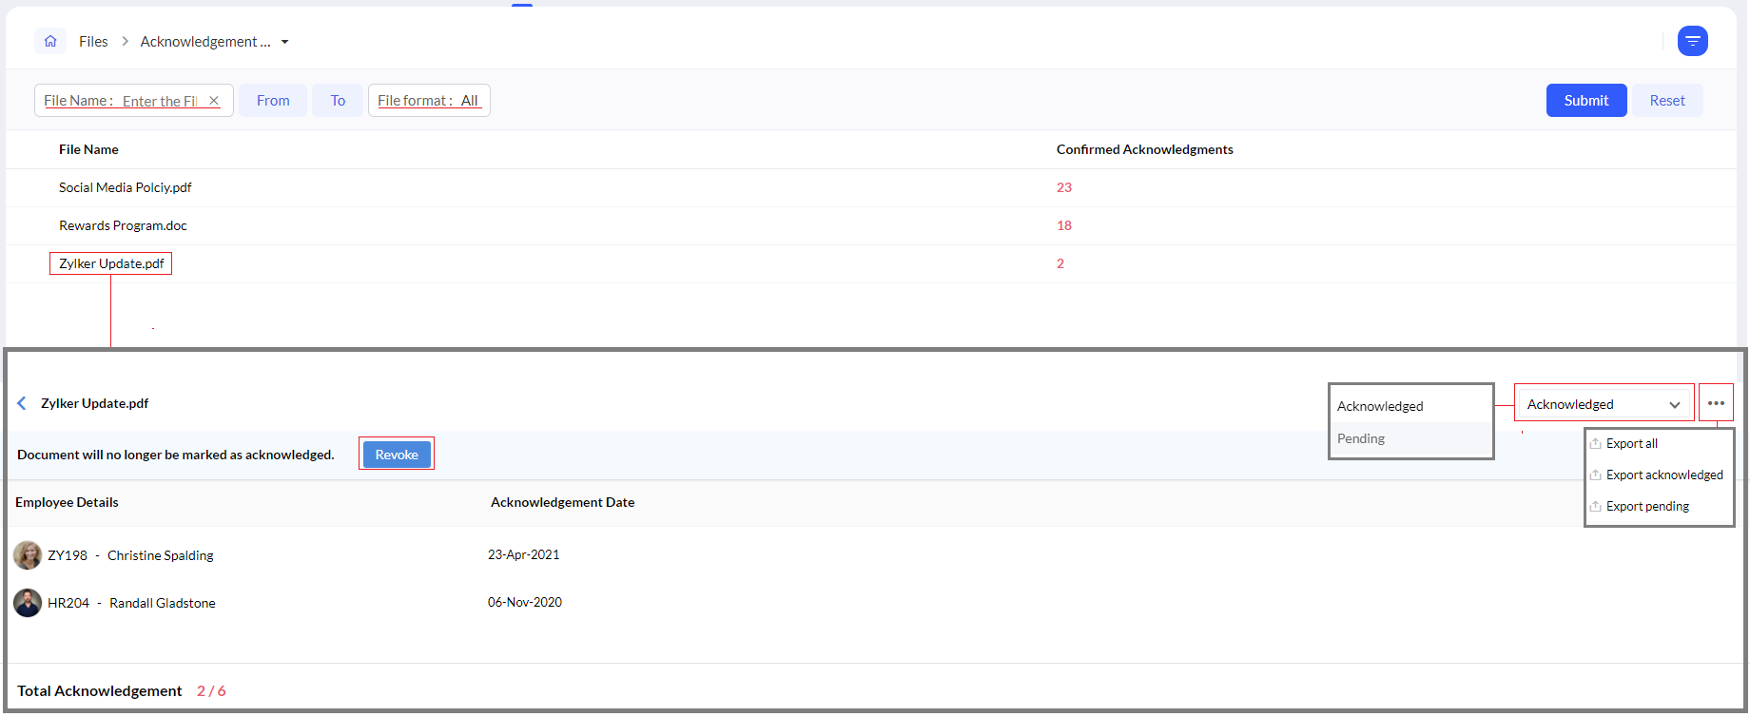Image resolution: width=1750 pixels, height=717 pixels.
Task: Click the Submit button
Action: click(x=1586, y=101)
